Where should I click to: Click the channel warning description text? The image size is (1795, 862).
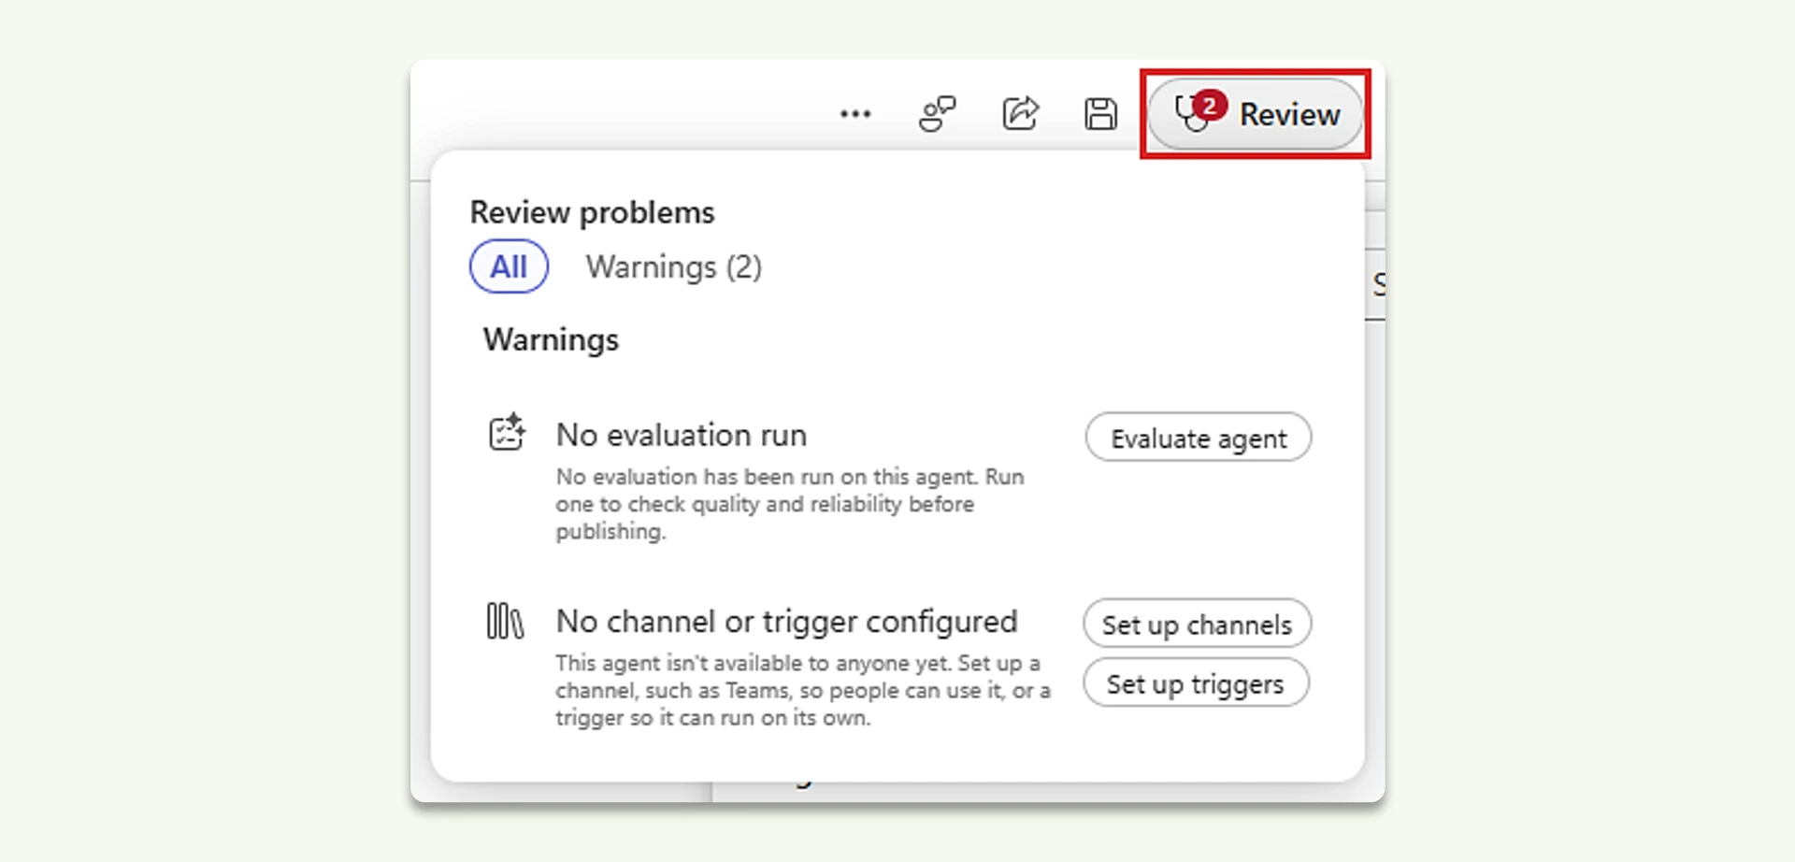(803, 690)
